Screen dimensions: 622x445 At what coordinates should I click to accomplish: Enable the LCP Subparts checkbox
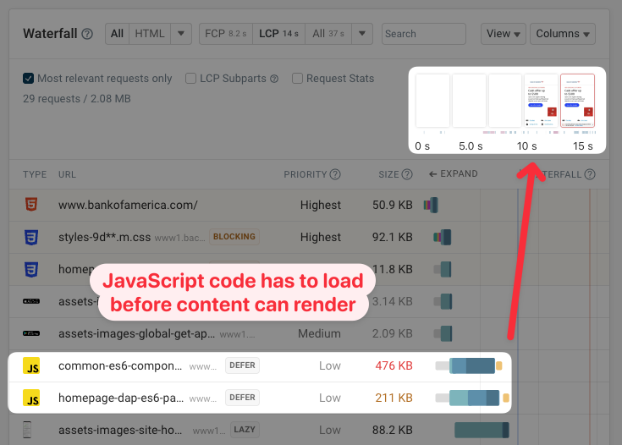pos(190,79)
